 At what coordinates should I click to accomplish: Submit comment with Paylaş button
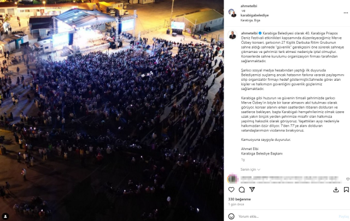click(344, 216)
